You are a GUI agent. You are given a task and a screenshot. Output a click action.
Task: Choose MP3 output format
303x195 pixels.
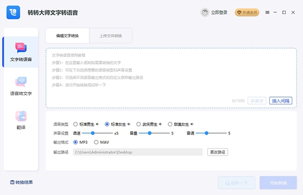coord(75,142)
